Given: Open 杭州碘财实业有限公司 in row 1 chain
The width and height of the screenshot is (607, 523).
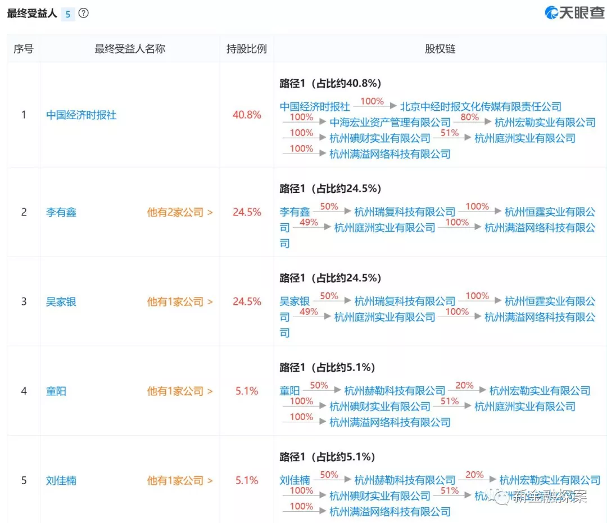Looking at the screenshot, I should [380, 138].
